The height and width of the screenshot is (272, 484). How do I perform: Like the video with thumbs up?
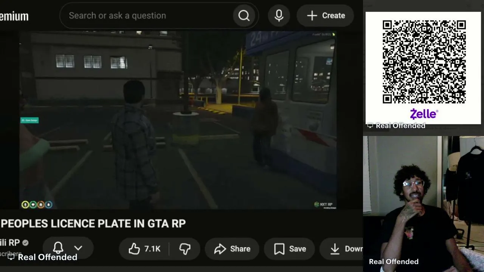point(134,249)
